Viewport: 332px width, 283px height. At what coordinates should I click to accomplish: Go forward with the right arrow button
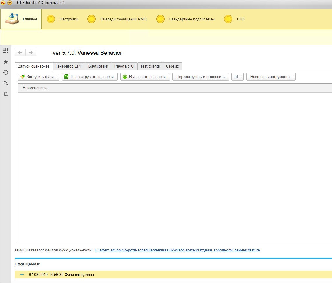pyautogui.click(x=31, y=52)
